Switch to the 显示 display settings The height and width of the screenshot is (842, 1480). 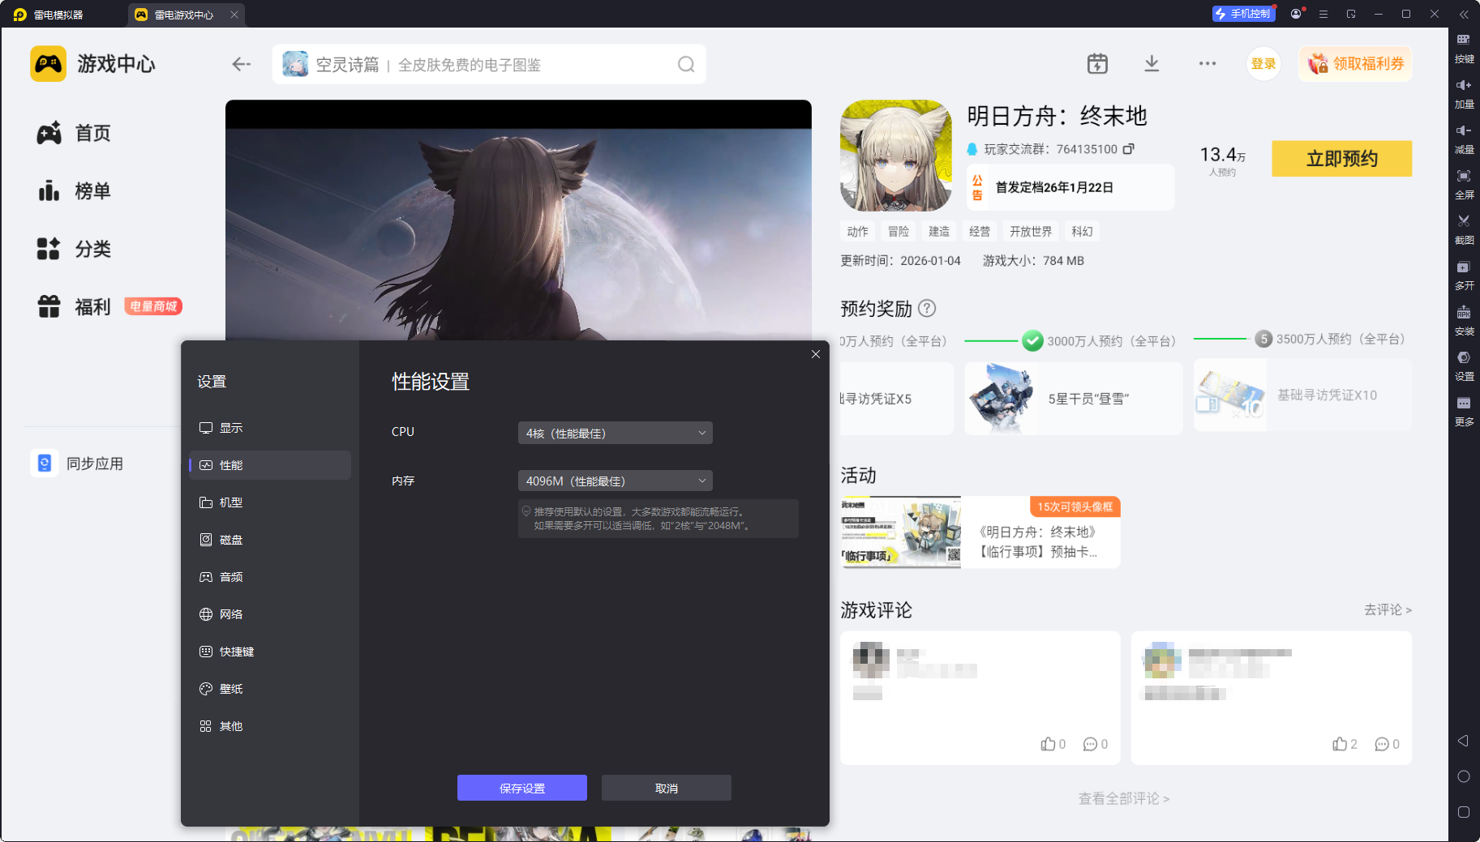tap(270, 428)
